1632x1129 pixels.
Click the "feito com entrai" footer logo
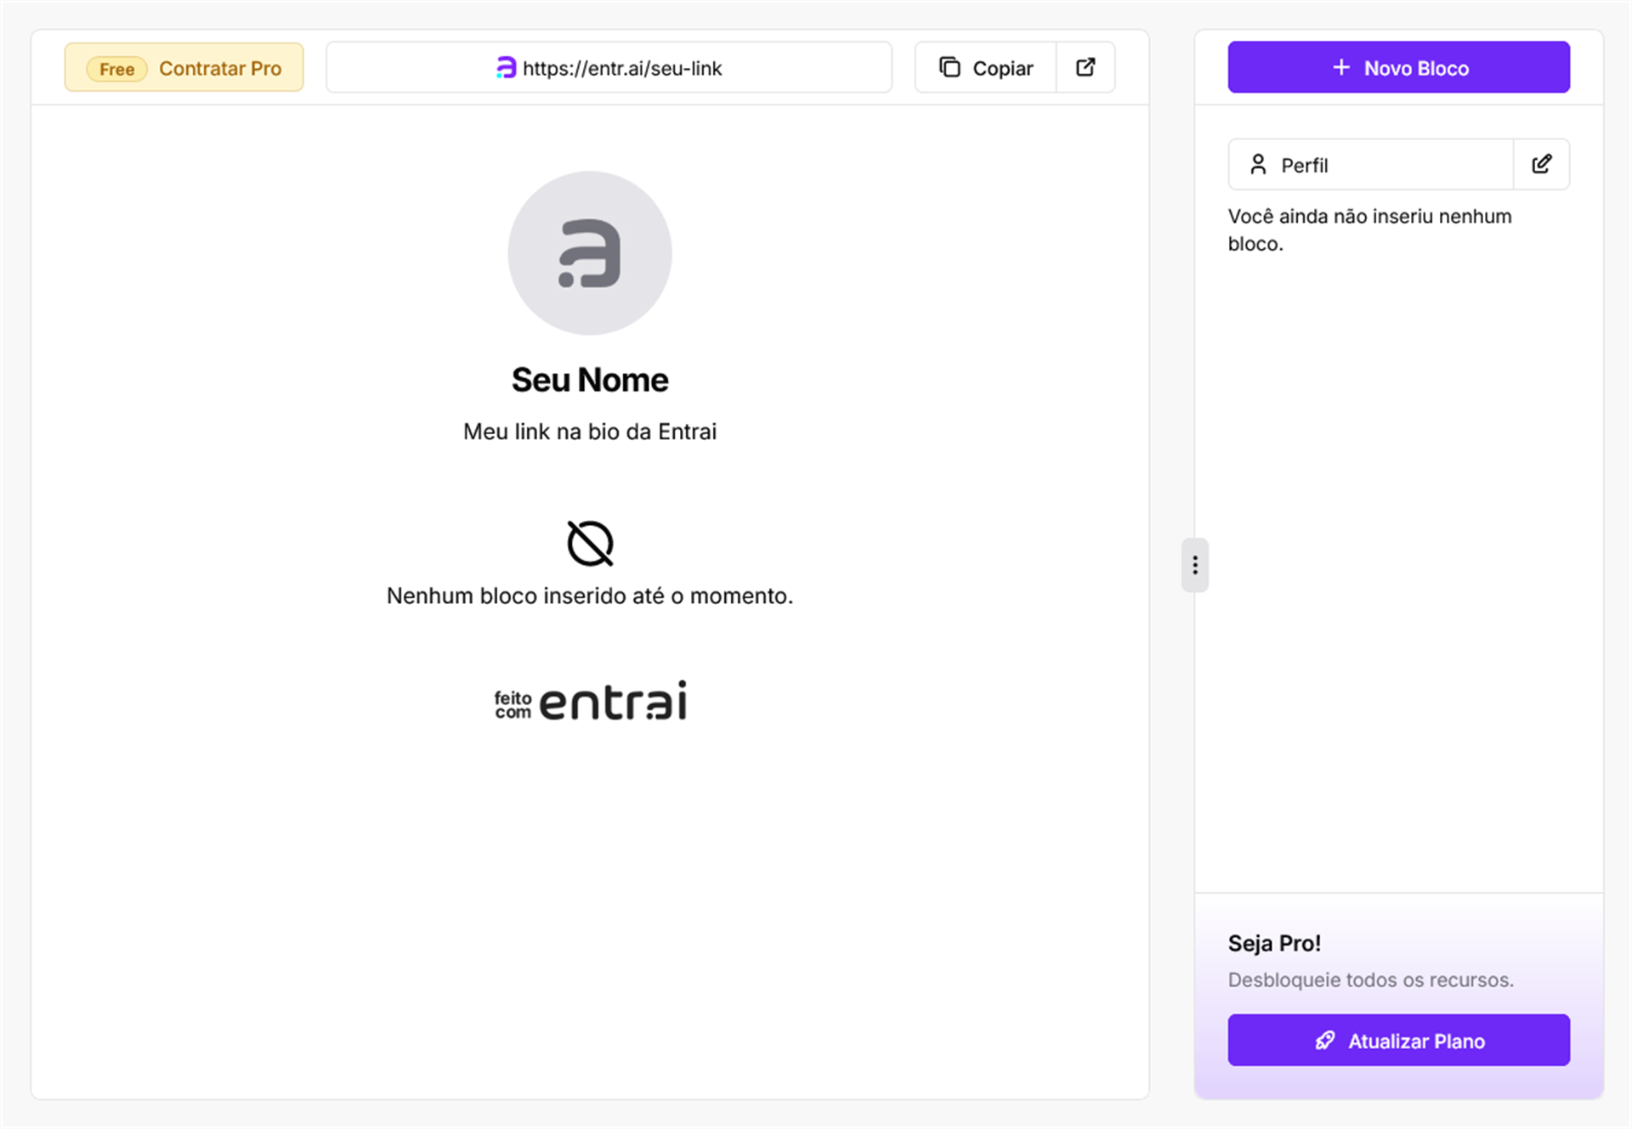590,702
